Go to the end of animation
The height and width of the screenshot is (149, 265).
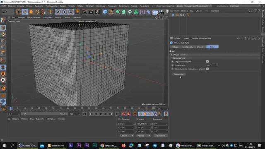point(117,114)
